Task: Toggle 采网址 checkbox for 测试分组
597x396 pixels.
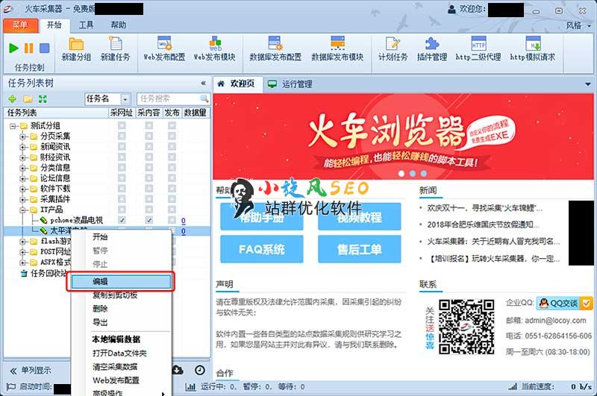Action: [x=122, y=126]
